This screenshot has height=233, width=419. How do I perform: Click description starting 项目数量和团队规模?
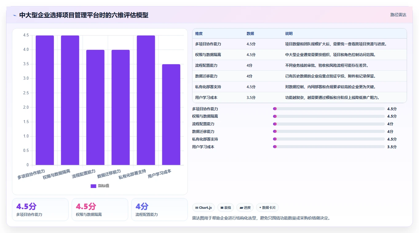coord(336,44)
